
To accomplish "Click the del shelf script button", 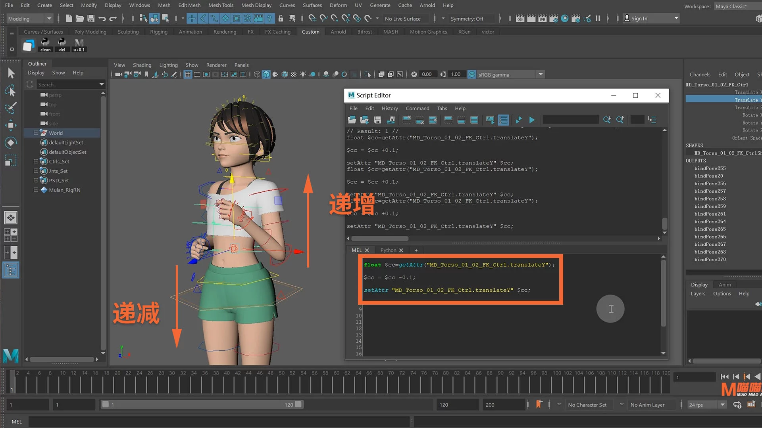I will pos(62,45).
